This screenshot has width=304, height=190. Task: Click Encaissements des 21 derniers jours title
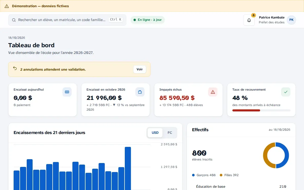click(x=49, y=132)
